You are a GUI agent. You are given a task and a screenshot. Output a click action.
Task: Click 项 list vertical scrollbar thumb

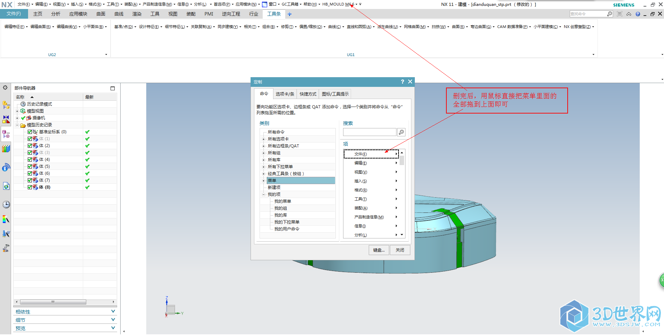[402, 161]
